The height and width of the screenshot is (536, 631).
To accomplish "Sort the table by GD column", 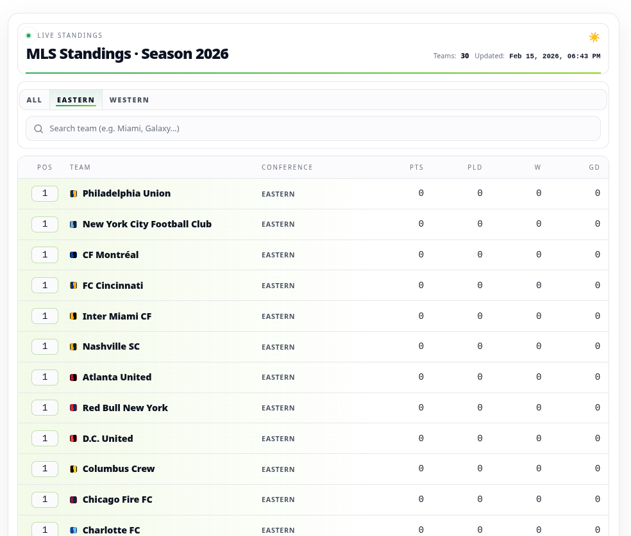I will (594, 167).
